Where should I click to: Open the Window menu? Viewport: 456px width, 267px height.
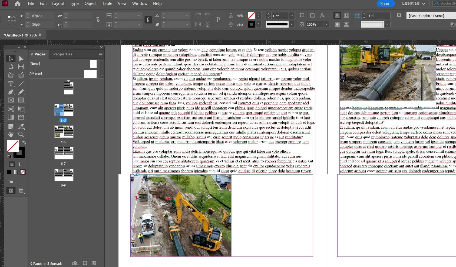140,4
